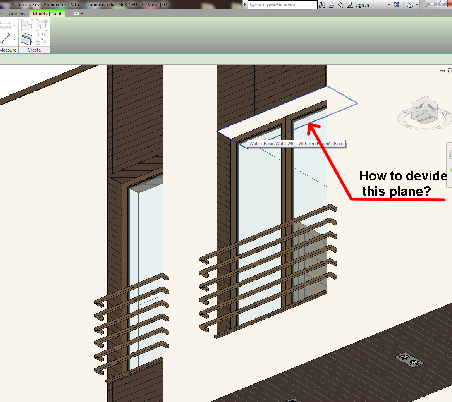Minimize the Revit application window

(431, 4)
